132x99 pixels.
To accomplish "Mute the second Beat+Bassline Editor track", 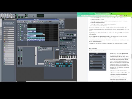I will pyautogui.click(x=48, y=65).
